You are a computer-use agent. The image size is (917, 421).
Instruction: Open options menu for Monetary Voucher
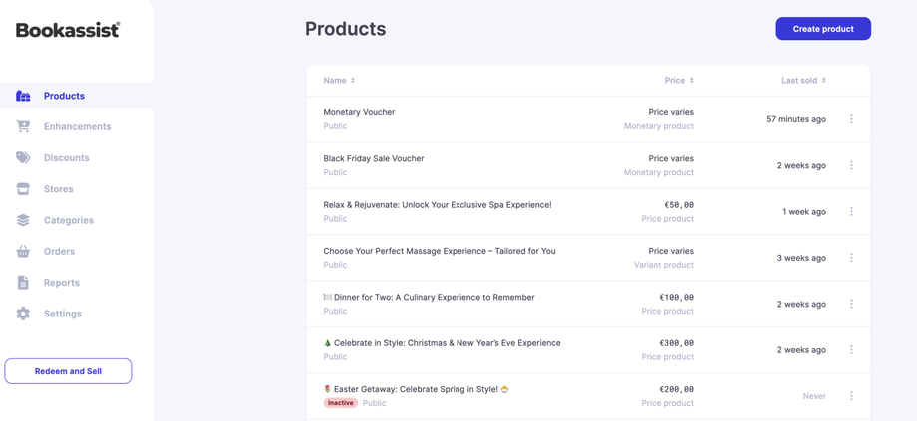[x=851, y=119]
